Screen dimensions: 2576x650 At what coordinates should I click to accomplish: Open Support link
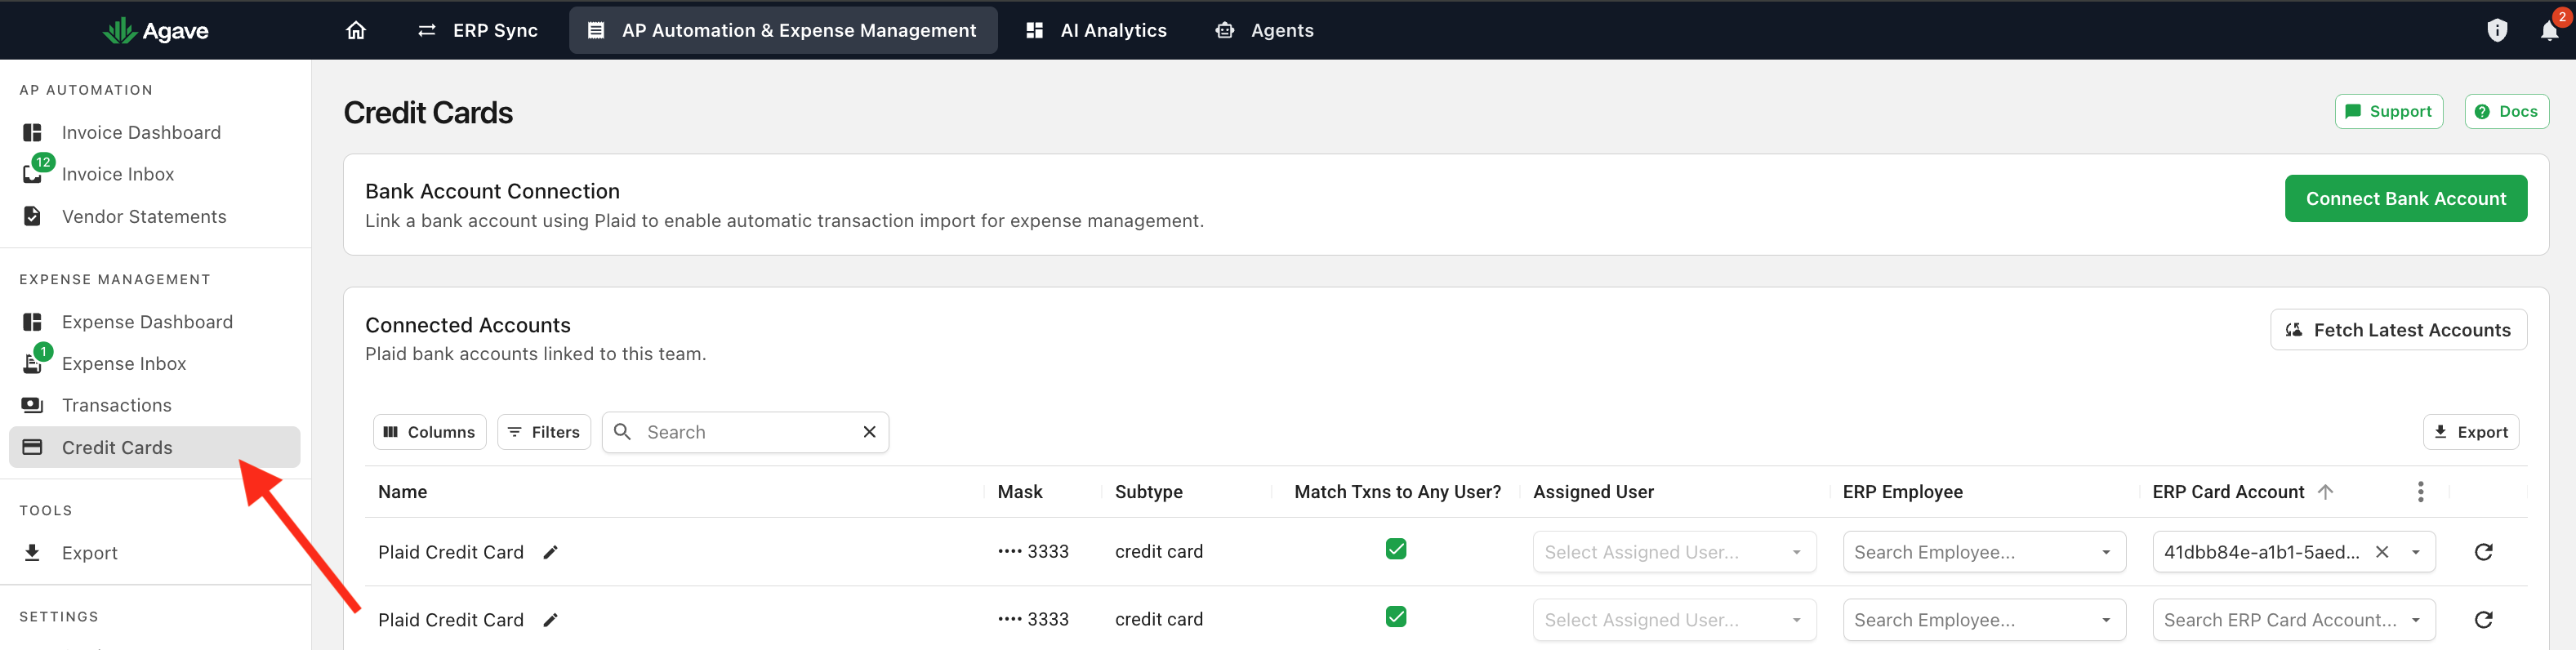pos(2388,112)
